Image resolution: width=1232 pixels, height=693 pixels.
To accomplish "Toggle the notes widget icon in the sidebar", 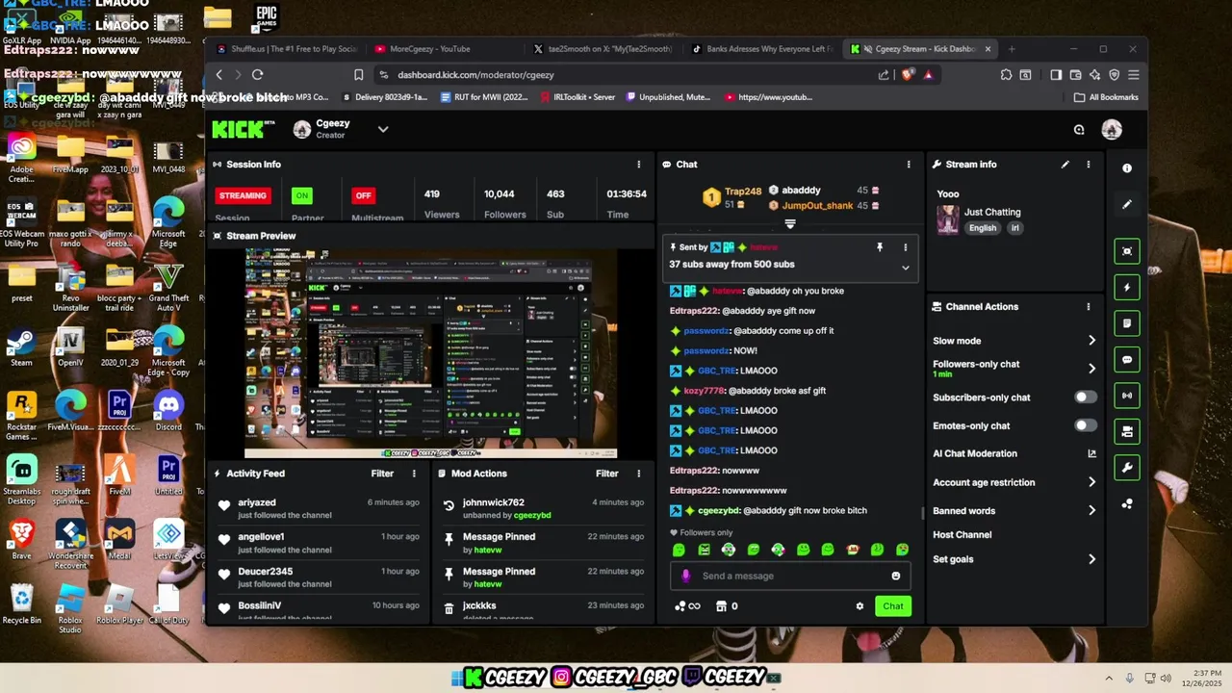I will click(1127, 323).
